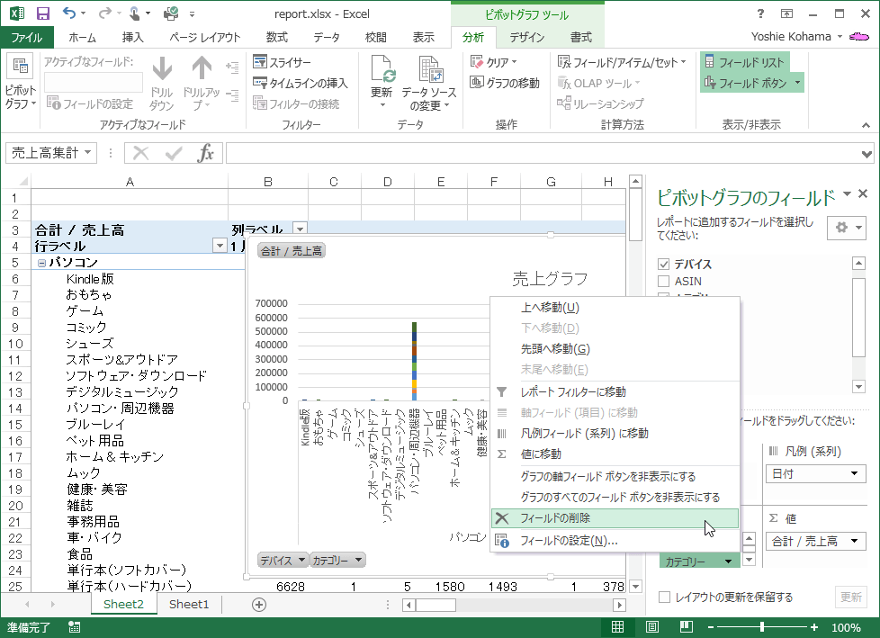Toggle the ASIN field checkbox

pos(664,281)
